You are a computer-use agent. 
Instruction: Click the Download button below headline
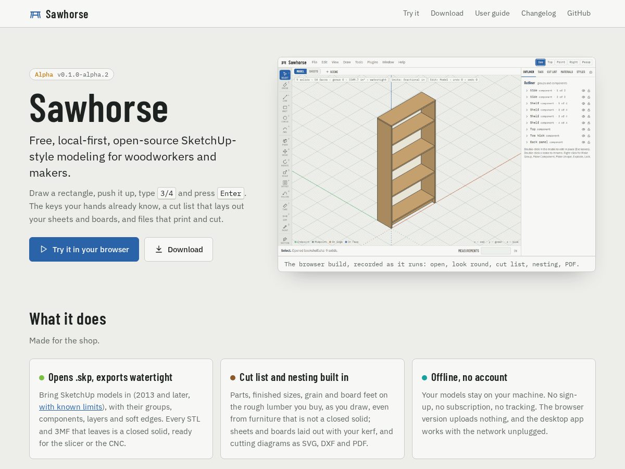[x=179, y=249]
